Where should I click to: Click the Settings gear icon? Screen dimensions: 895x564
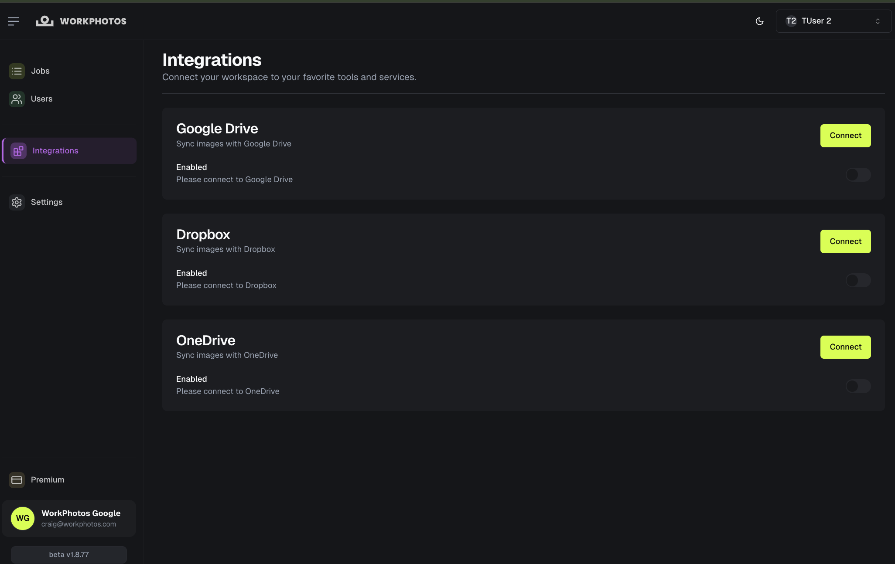tap(17, 202)
